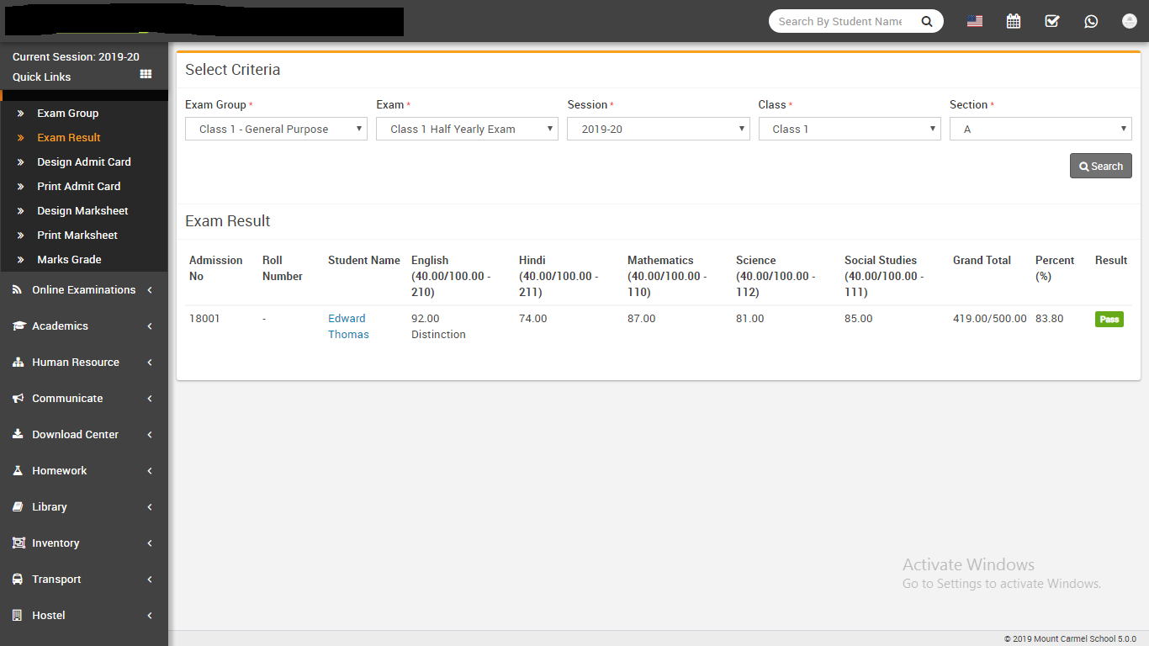
Task: Go to Design Admit Card page
Action: pos(84,162)
